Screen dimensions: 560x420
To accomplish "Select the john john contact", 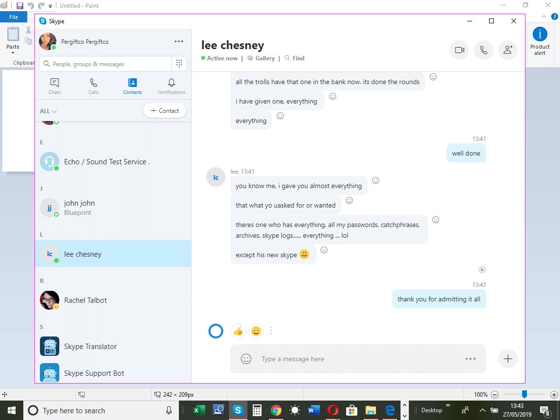I will 113,208.
